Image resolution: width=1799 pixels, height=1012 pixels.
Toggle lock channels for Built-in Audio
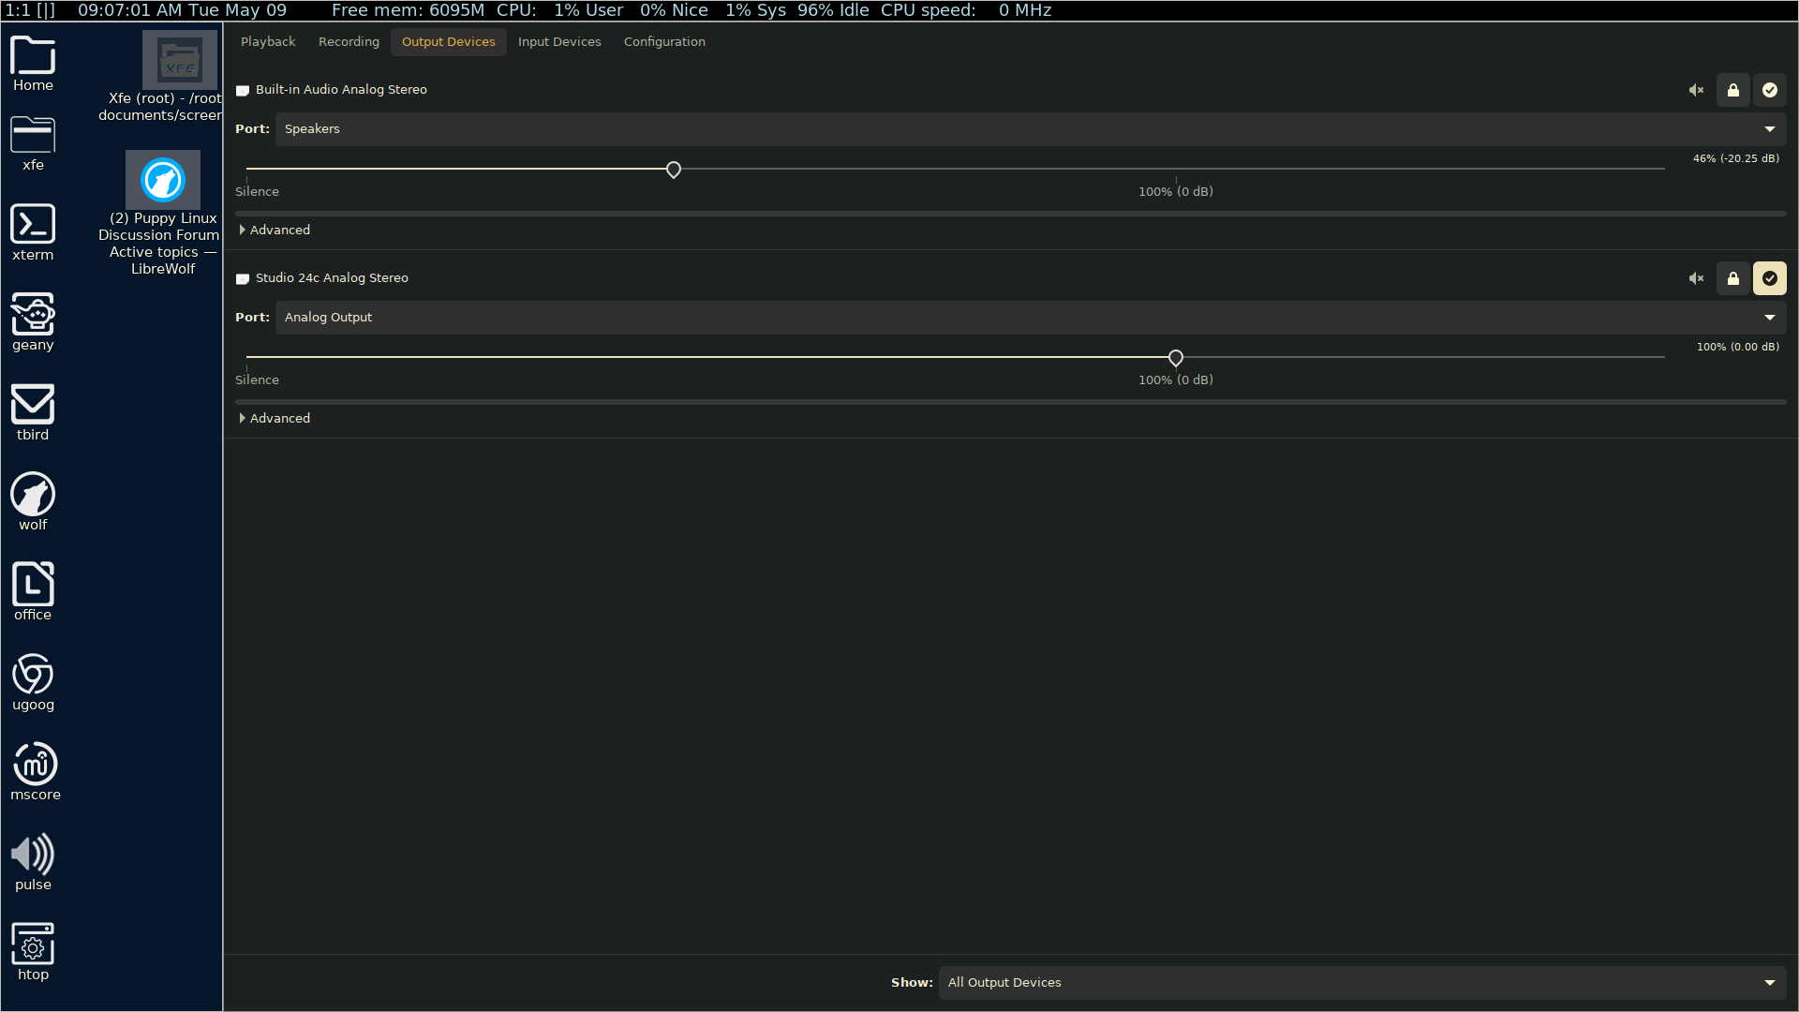coord(1733,90)
